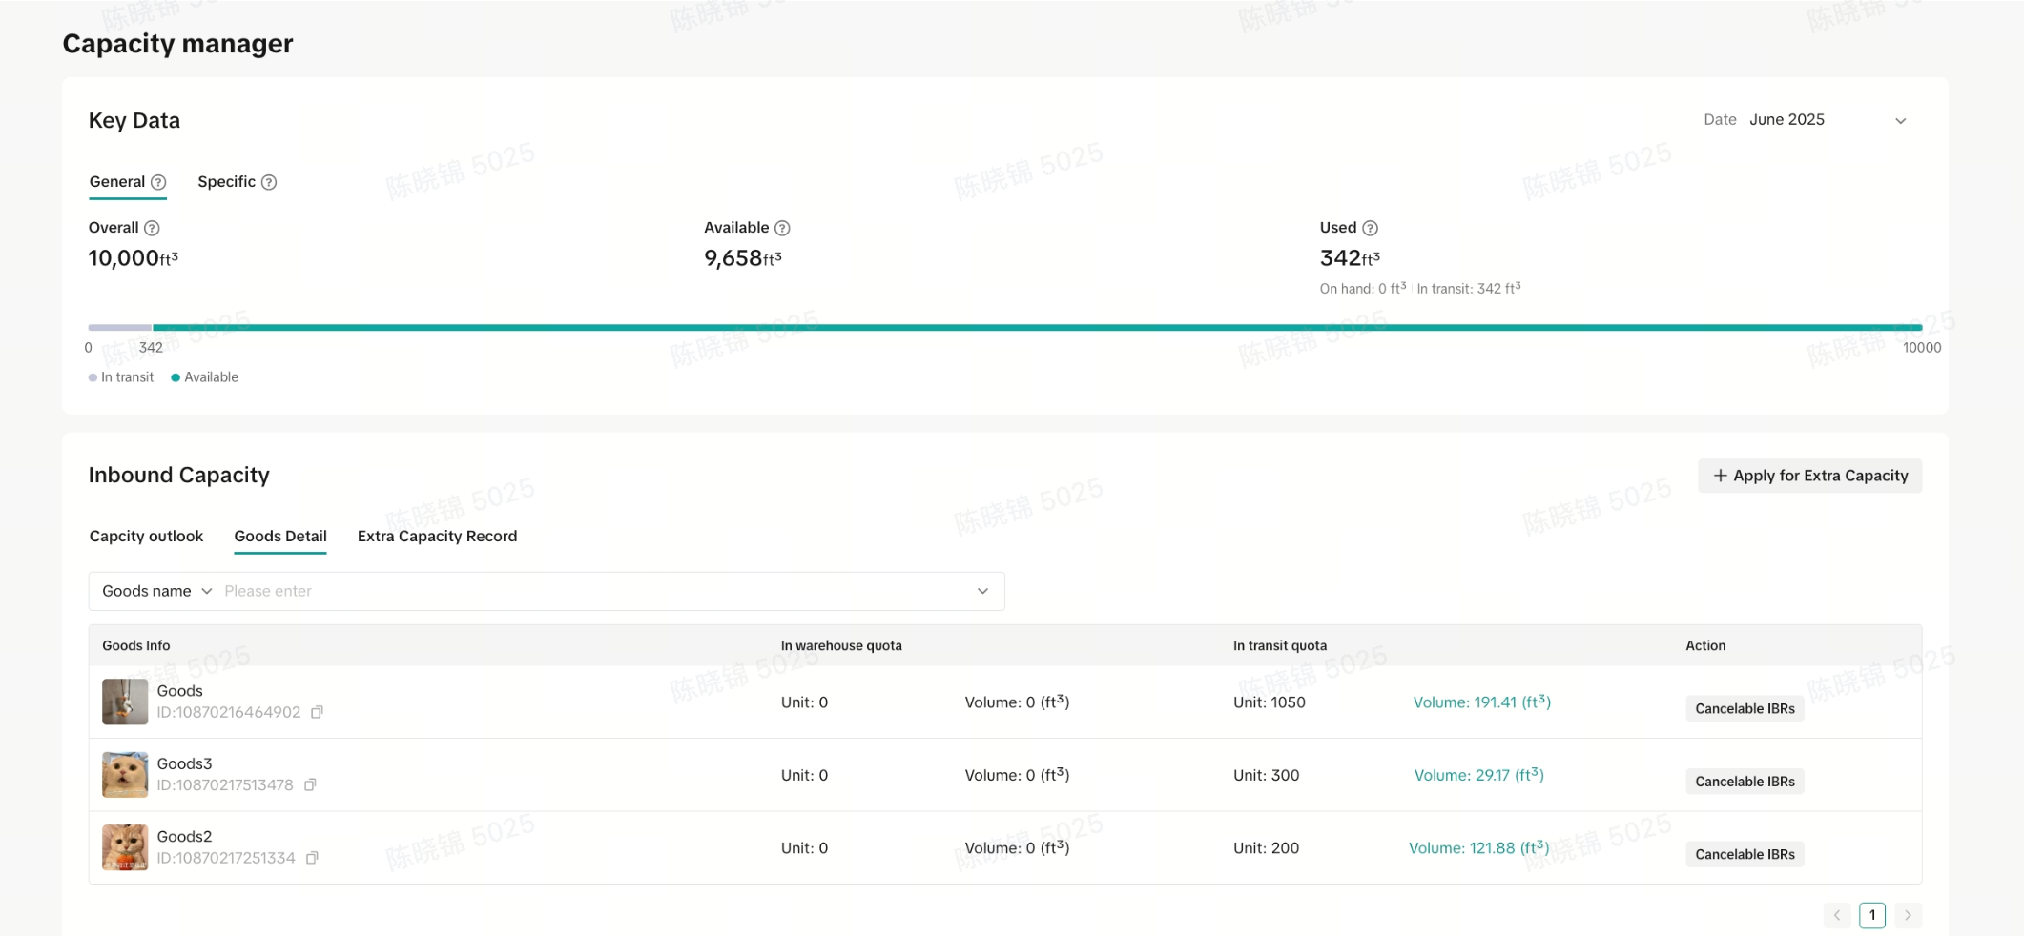Copy the ID of Goods 10870216464902
This screenshot has width=2024, height=936.
coord(318,712)
